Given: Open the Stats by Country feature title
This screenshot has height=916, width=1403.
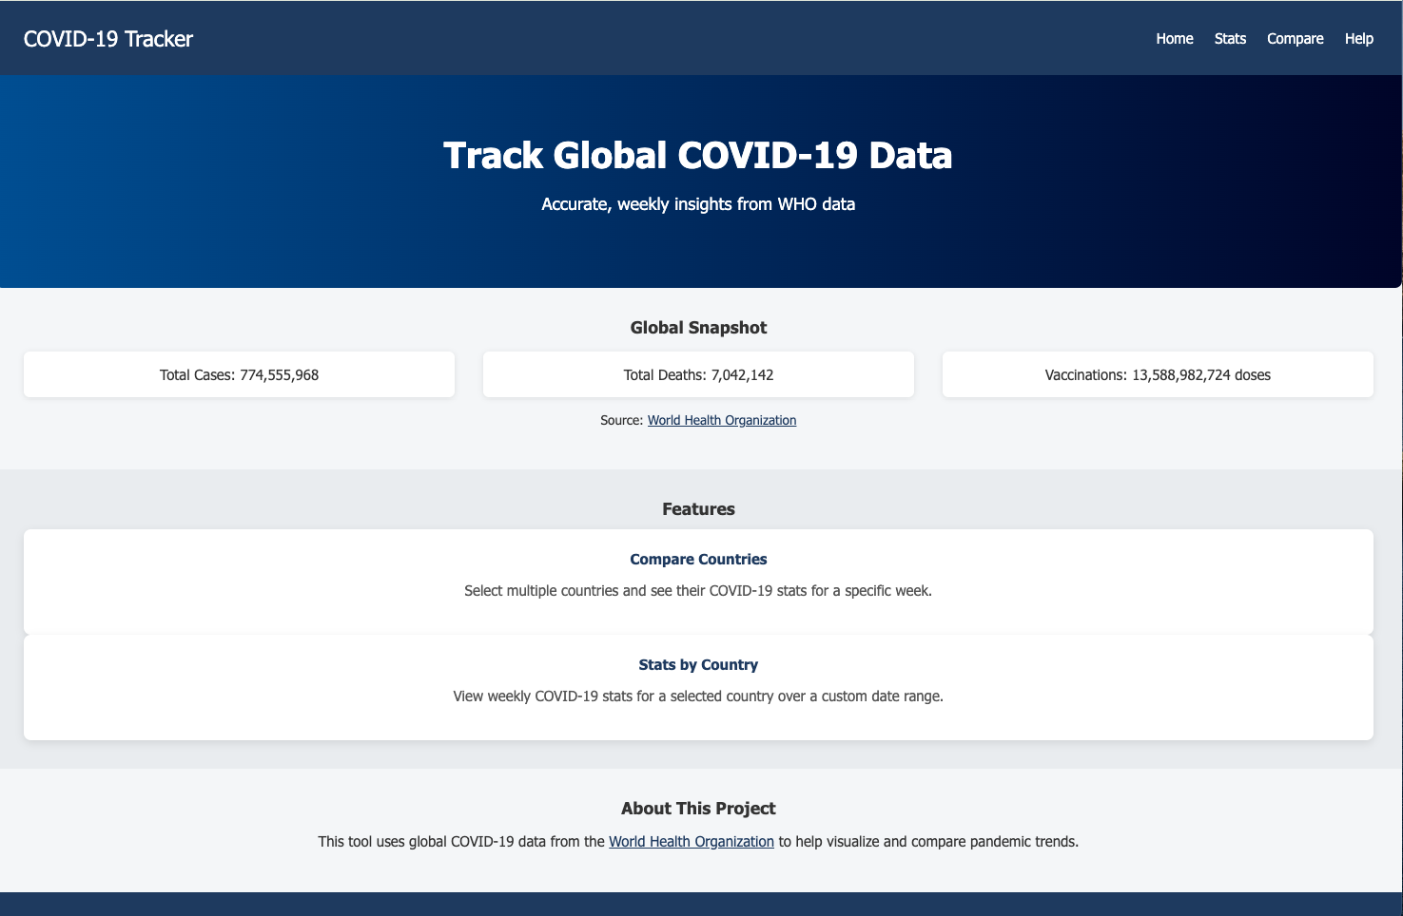Looking at the screenshot, I should pos(698,665).
